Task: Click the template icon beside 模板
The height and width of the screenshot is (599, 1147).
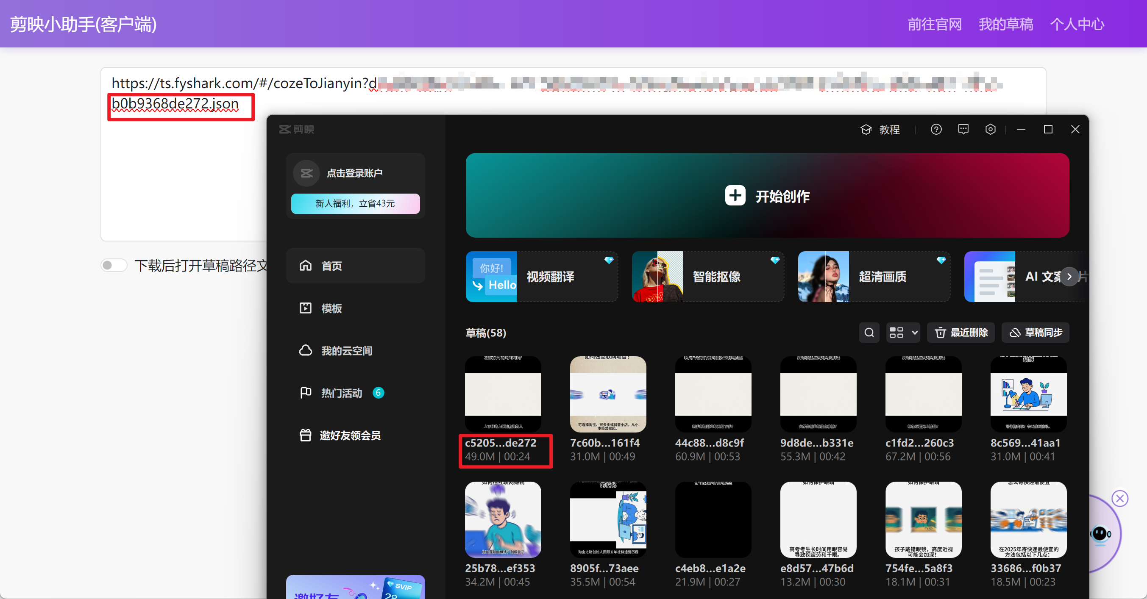Action: click(306, 308)
